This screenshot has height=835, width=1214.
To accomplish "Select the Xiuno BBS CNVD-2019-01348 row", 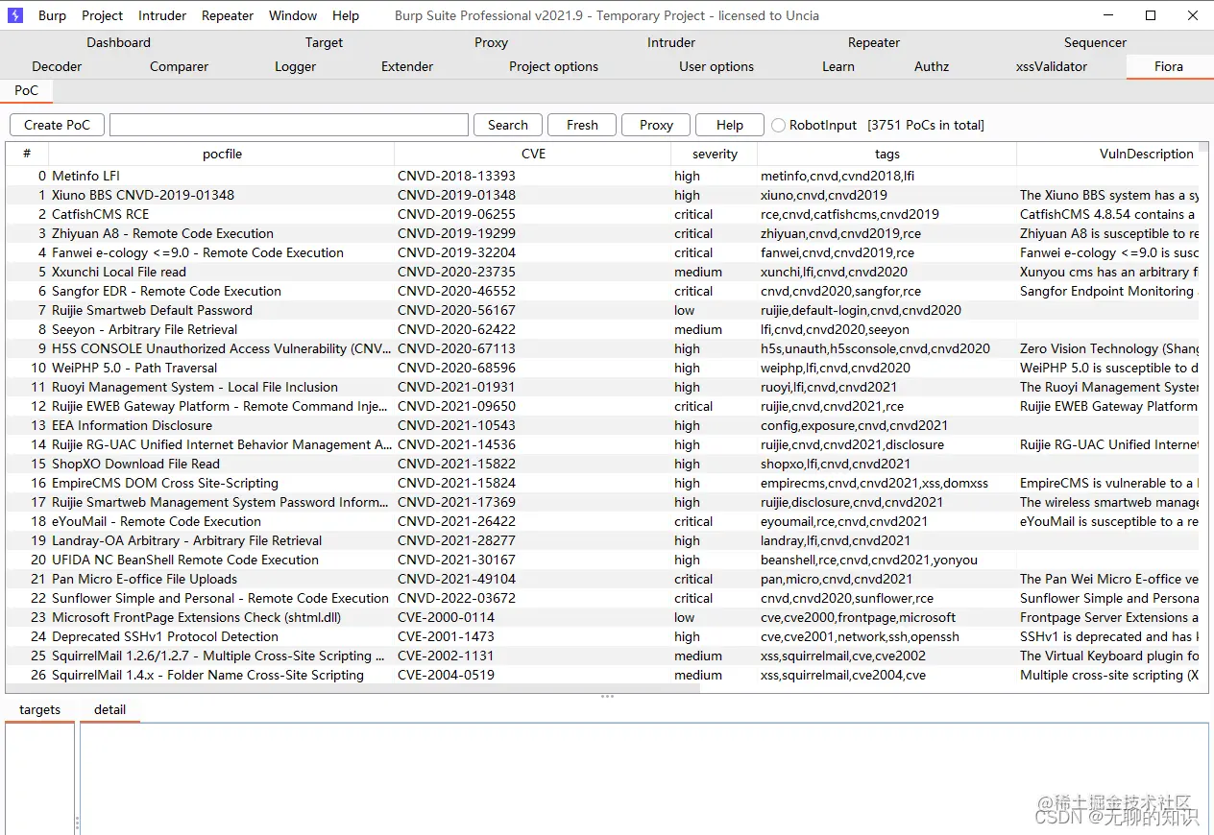I will pos(602,195).
